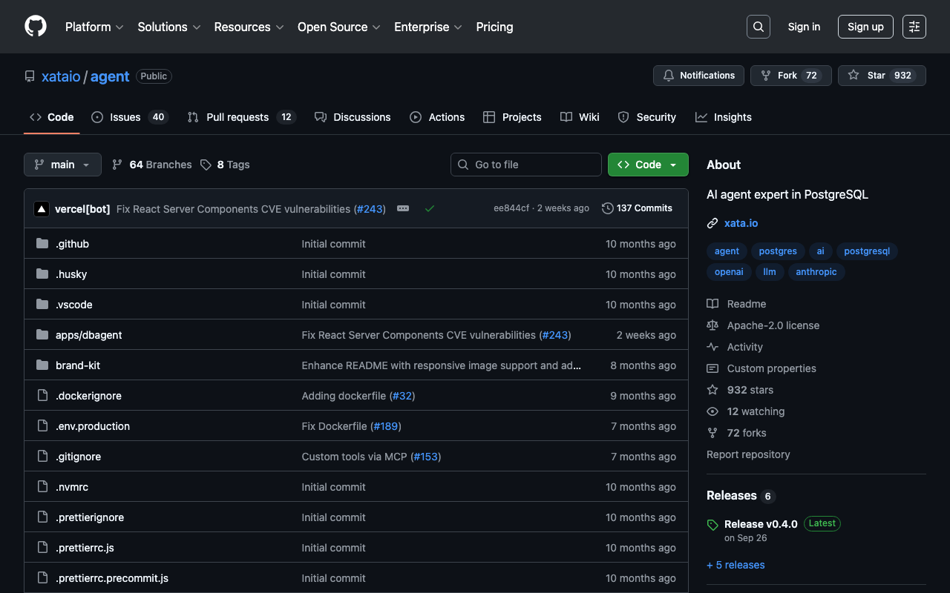
Task: Open the Pull requests tab
Action: click(241, 117)
